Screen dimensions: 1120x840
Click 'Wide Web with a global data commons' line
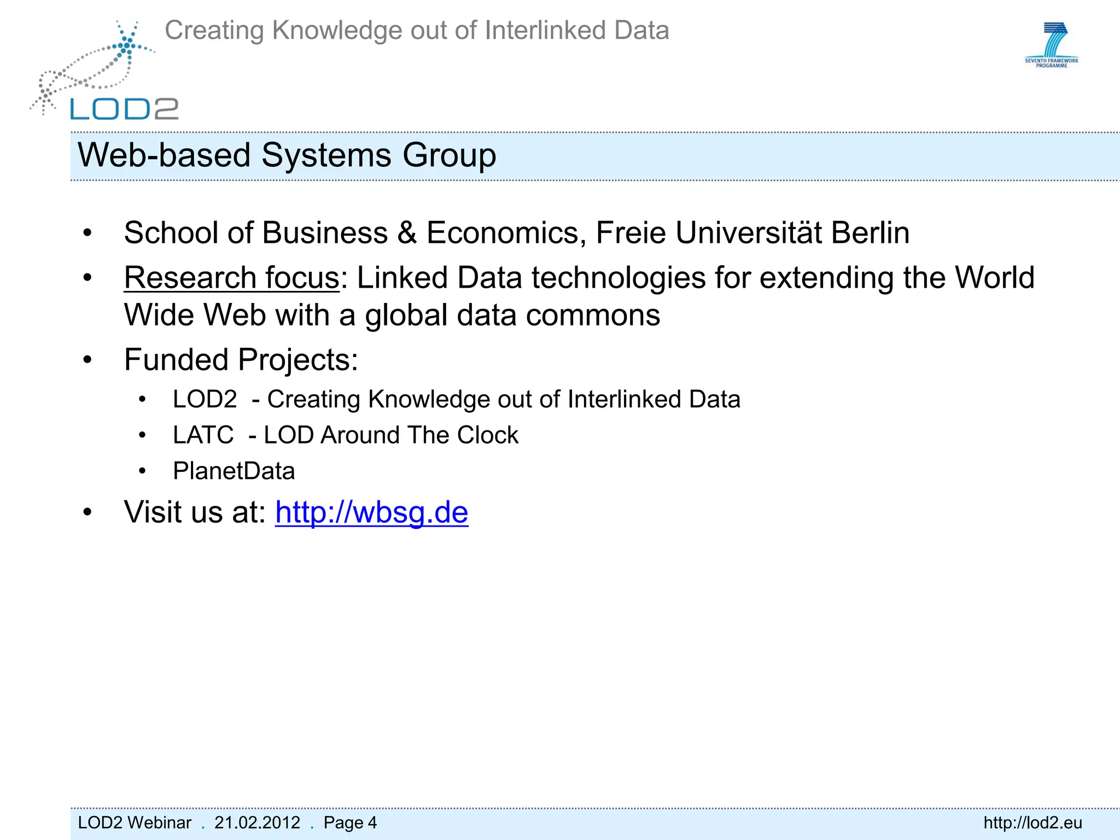coord(392,316)
